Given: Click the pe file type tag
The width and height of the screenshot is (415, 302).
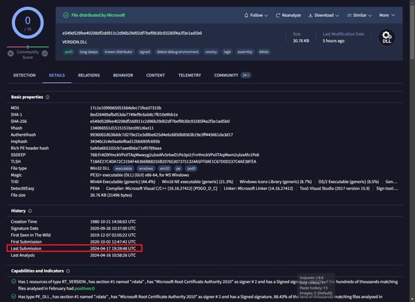Looking at the screenshot, I should pyautogui.click(x=178, y=169).
